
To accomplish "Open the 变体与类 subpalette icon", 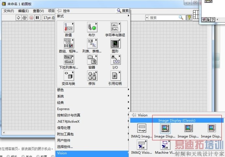I will pos(69,76).
